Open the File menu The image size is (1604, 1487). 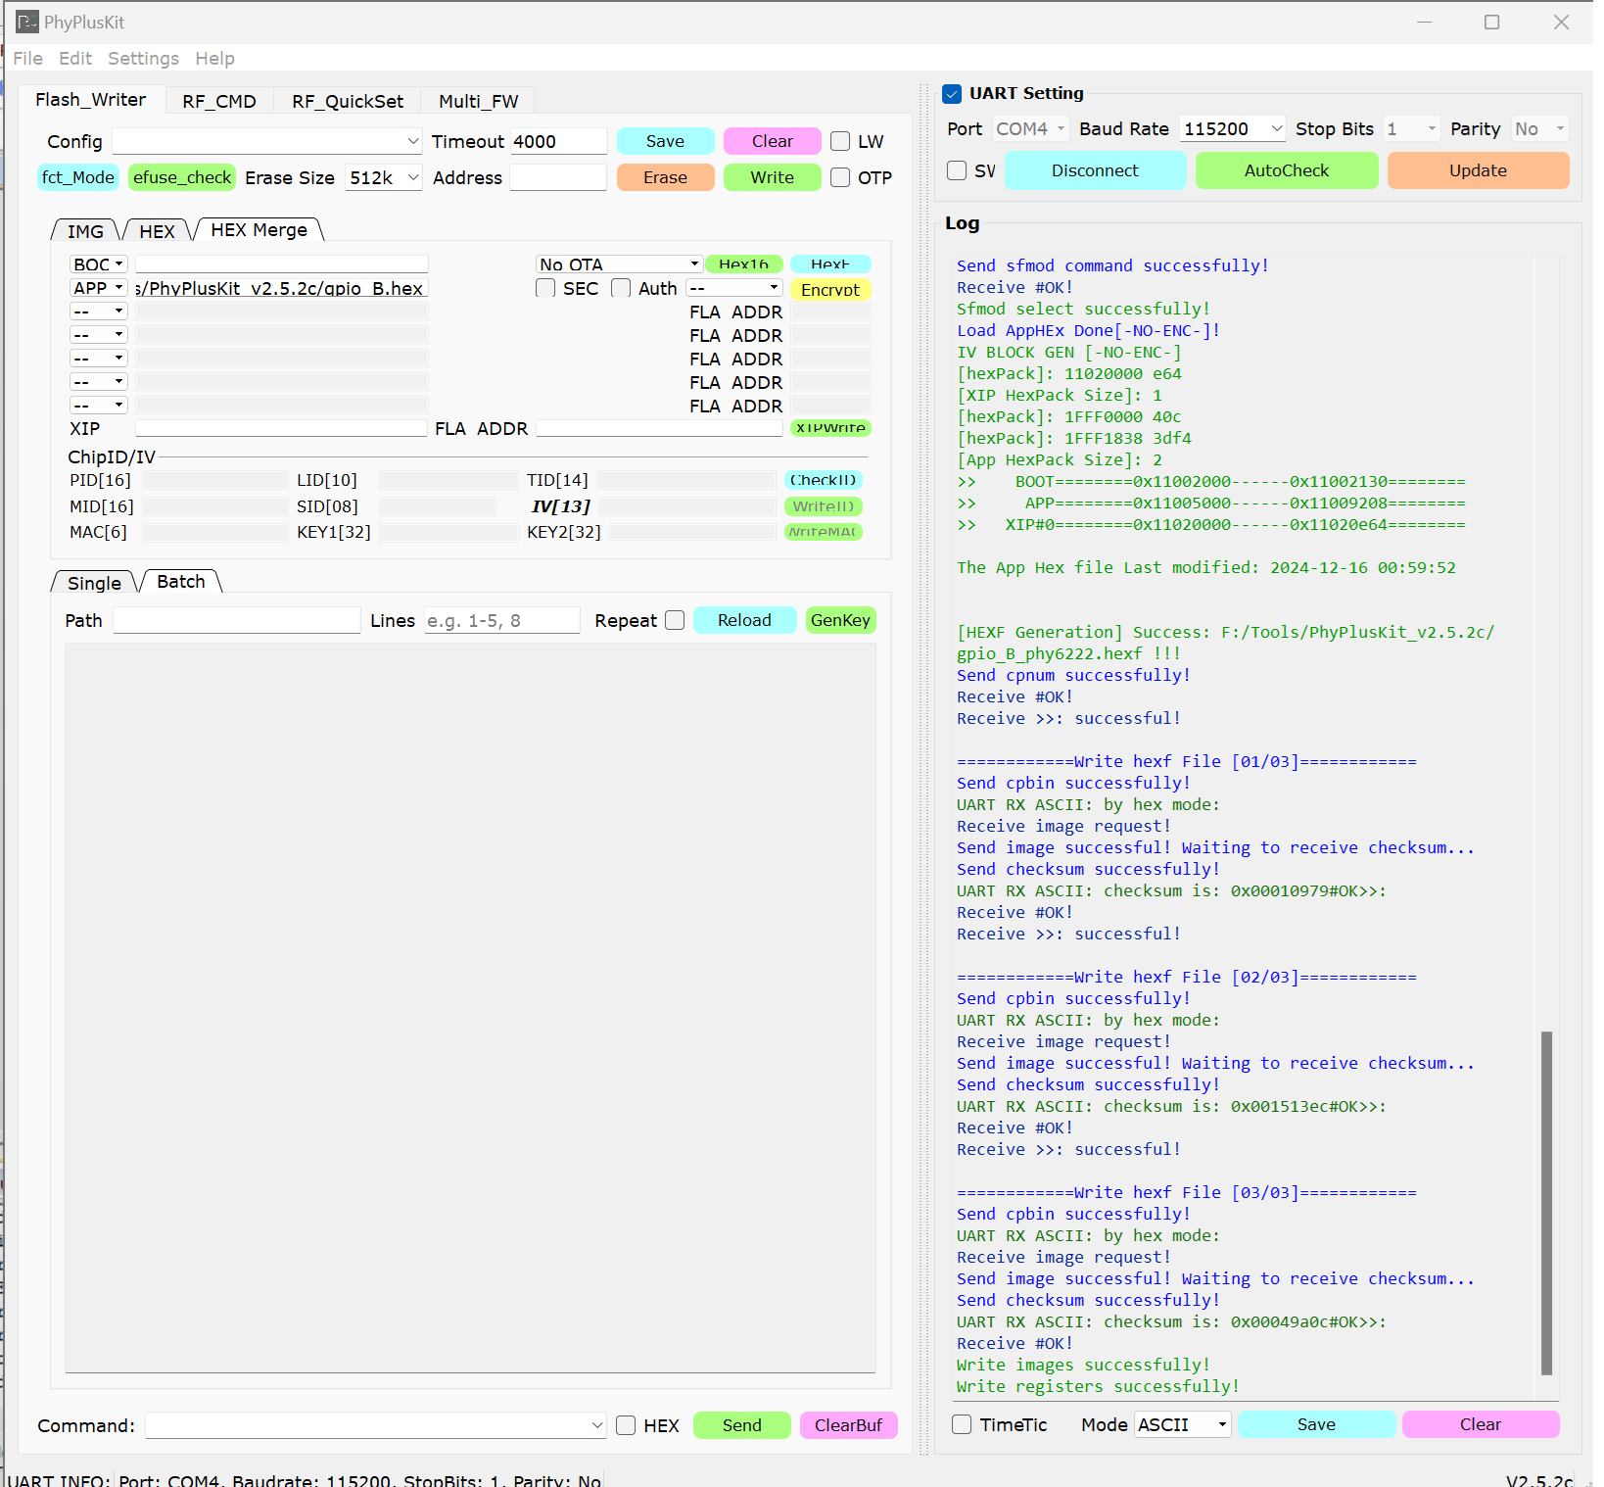pyautogui.click(x=27, y=59)
